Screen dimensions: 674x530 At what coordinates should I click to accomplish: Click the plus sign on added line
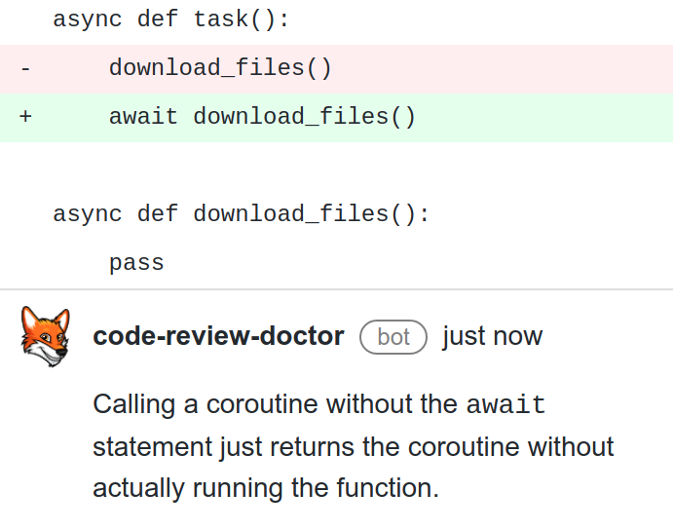tap(25, 117)
